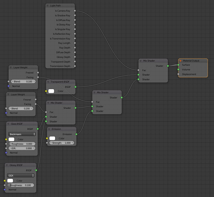Screen dimensions: 214x197
Task: Collapse the Transparent BSDF node
Action: click(48, 82)
